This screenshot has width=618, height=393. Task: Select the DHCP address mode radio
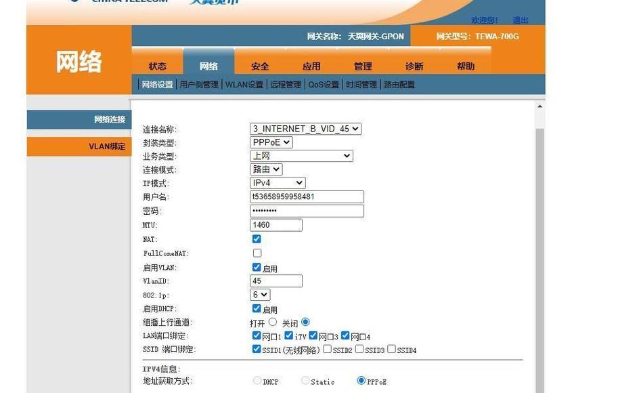257,380
